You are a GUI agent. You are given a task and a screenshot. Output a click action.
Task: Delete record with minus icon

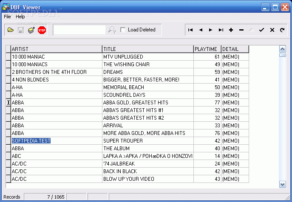[241, 30]
